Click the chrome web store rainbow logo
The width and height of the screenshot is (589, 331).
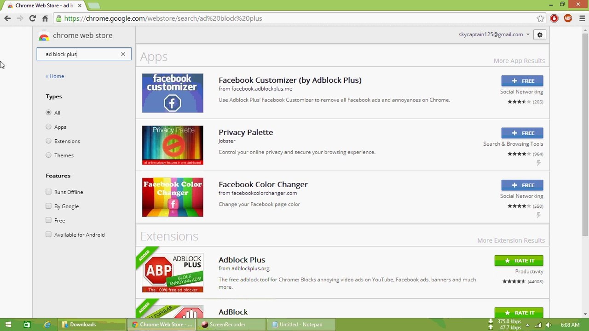click(x=44, y=36)
